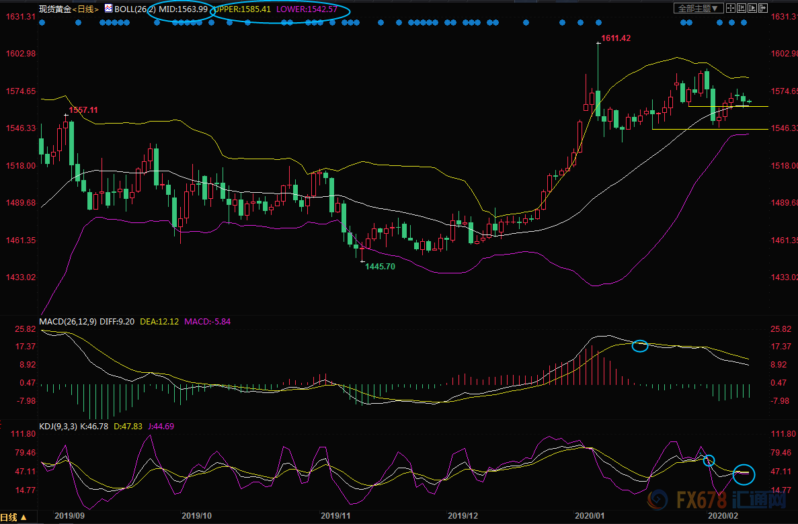
Task: Click the axes icon next to crosshair
Action: 740,9
